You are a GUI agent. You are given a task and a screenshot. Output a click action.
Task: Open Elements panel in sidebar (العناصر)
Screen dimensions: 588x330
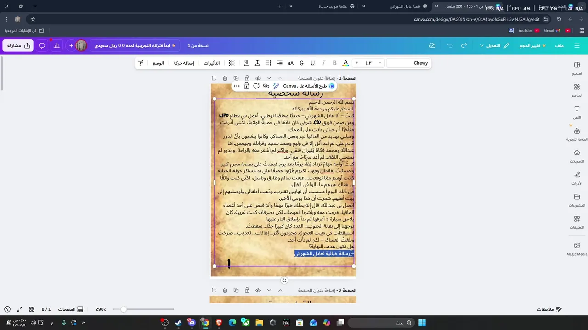(577, 91)
